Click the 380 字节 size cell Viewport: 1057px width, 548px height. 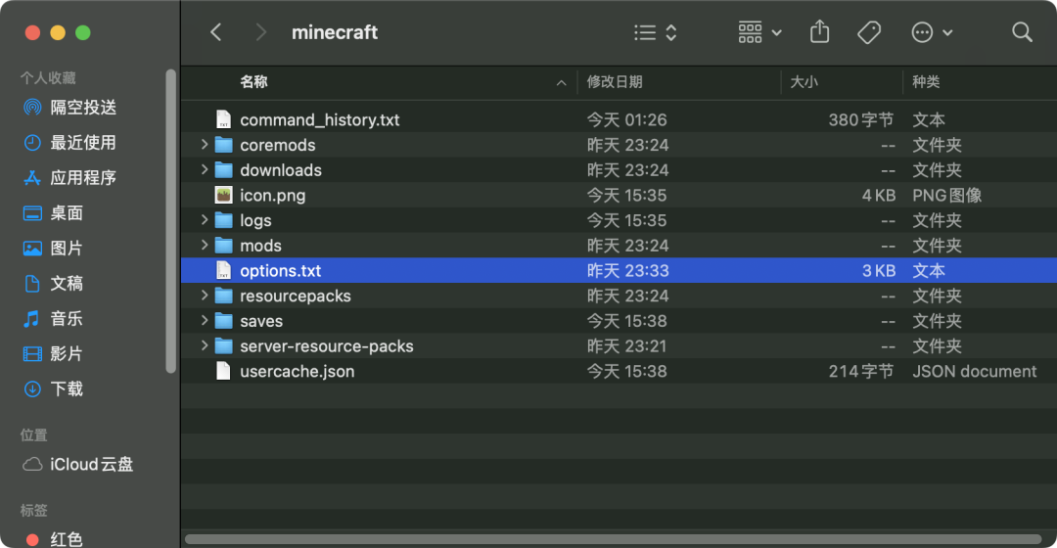coord(861,119)
